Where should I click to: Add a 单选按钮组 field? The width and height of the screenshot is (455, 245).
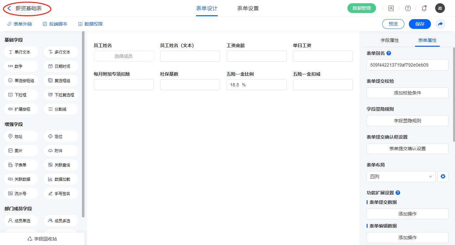point(21,80)
